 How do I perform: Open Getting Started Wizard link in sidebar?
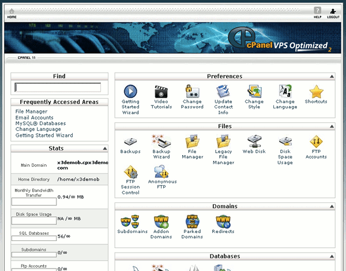(x=44, y=135)
